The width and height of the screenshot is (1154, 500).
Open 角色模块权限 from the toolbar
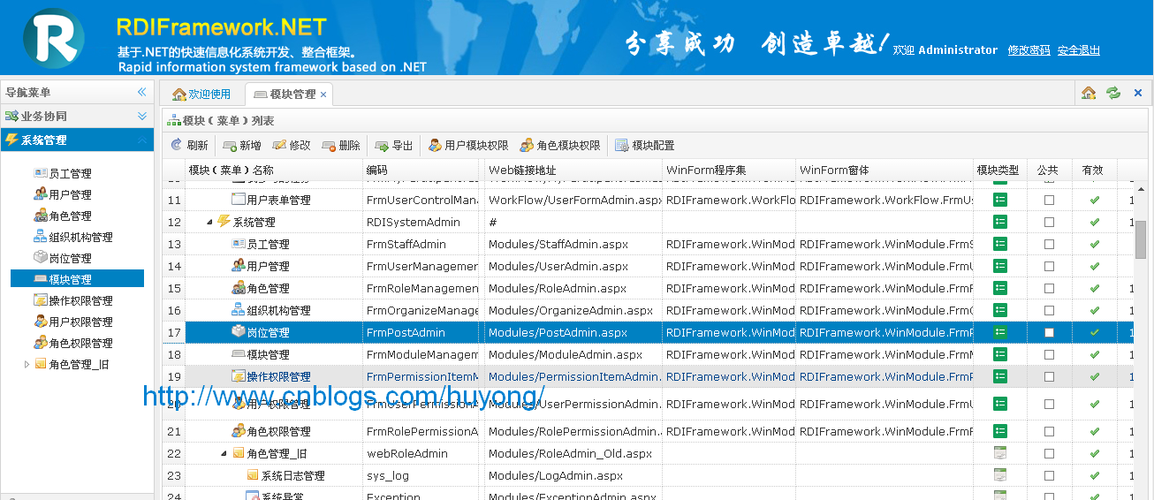click(560, 146)
